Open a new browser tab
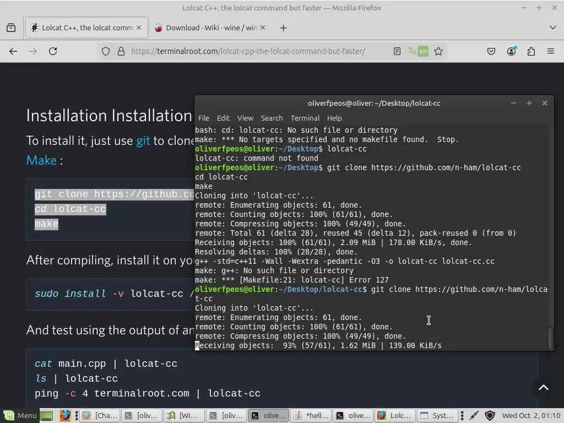 pos(284,28)
